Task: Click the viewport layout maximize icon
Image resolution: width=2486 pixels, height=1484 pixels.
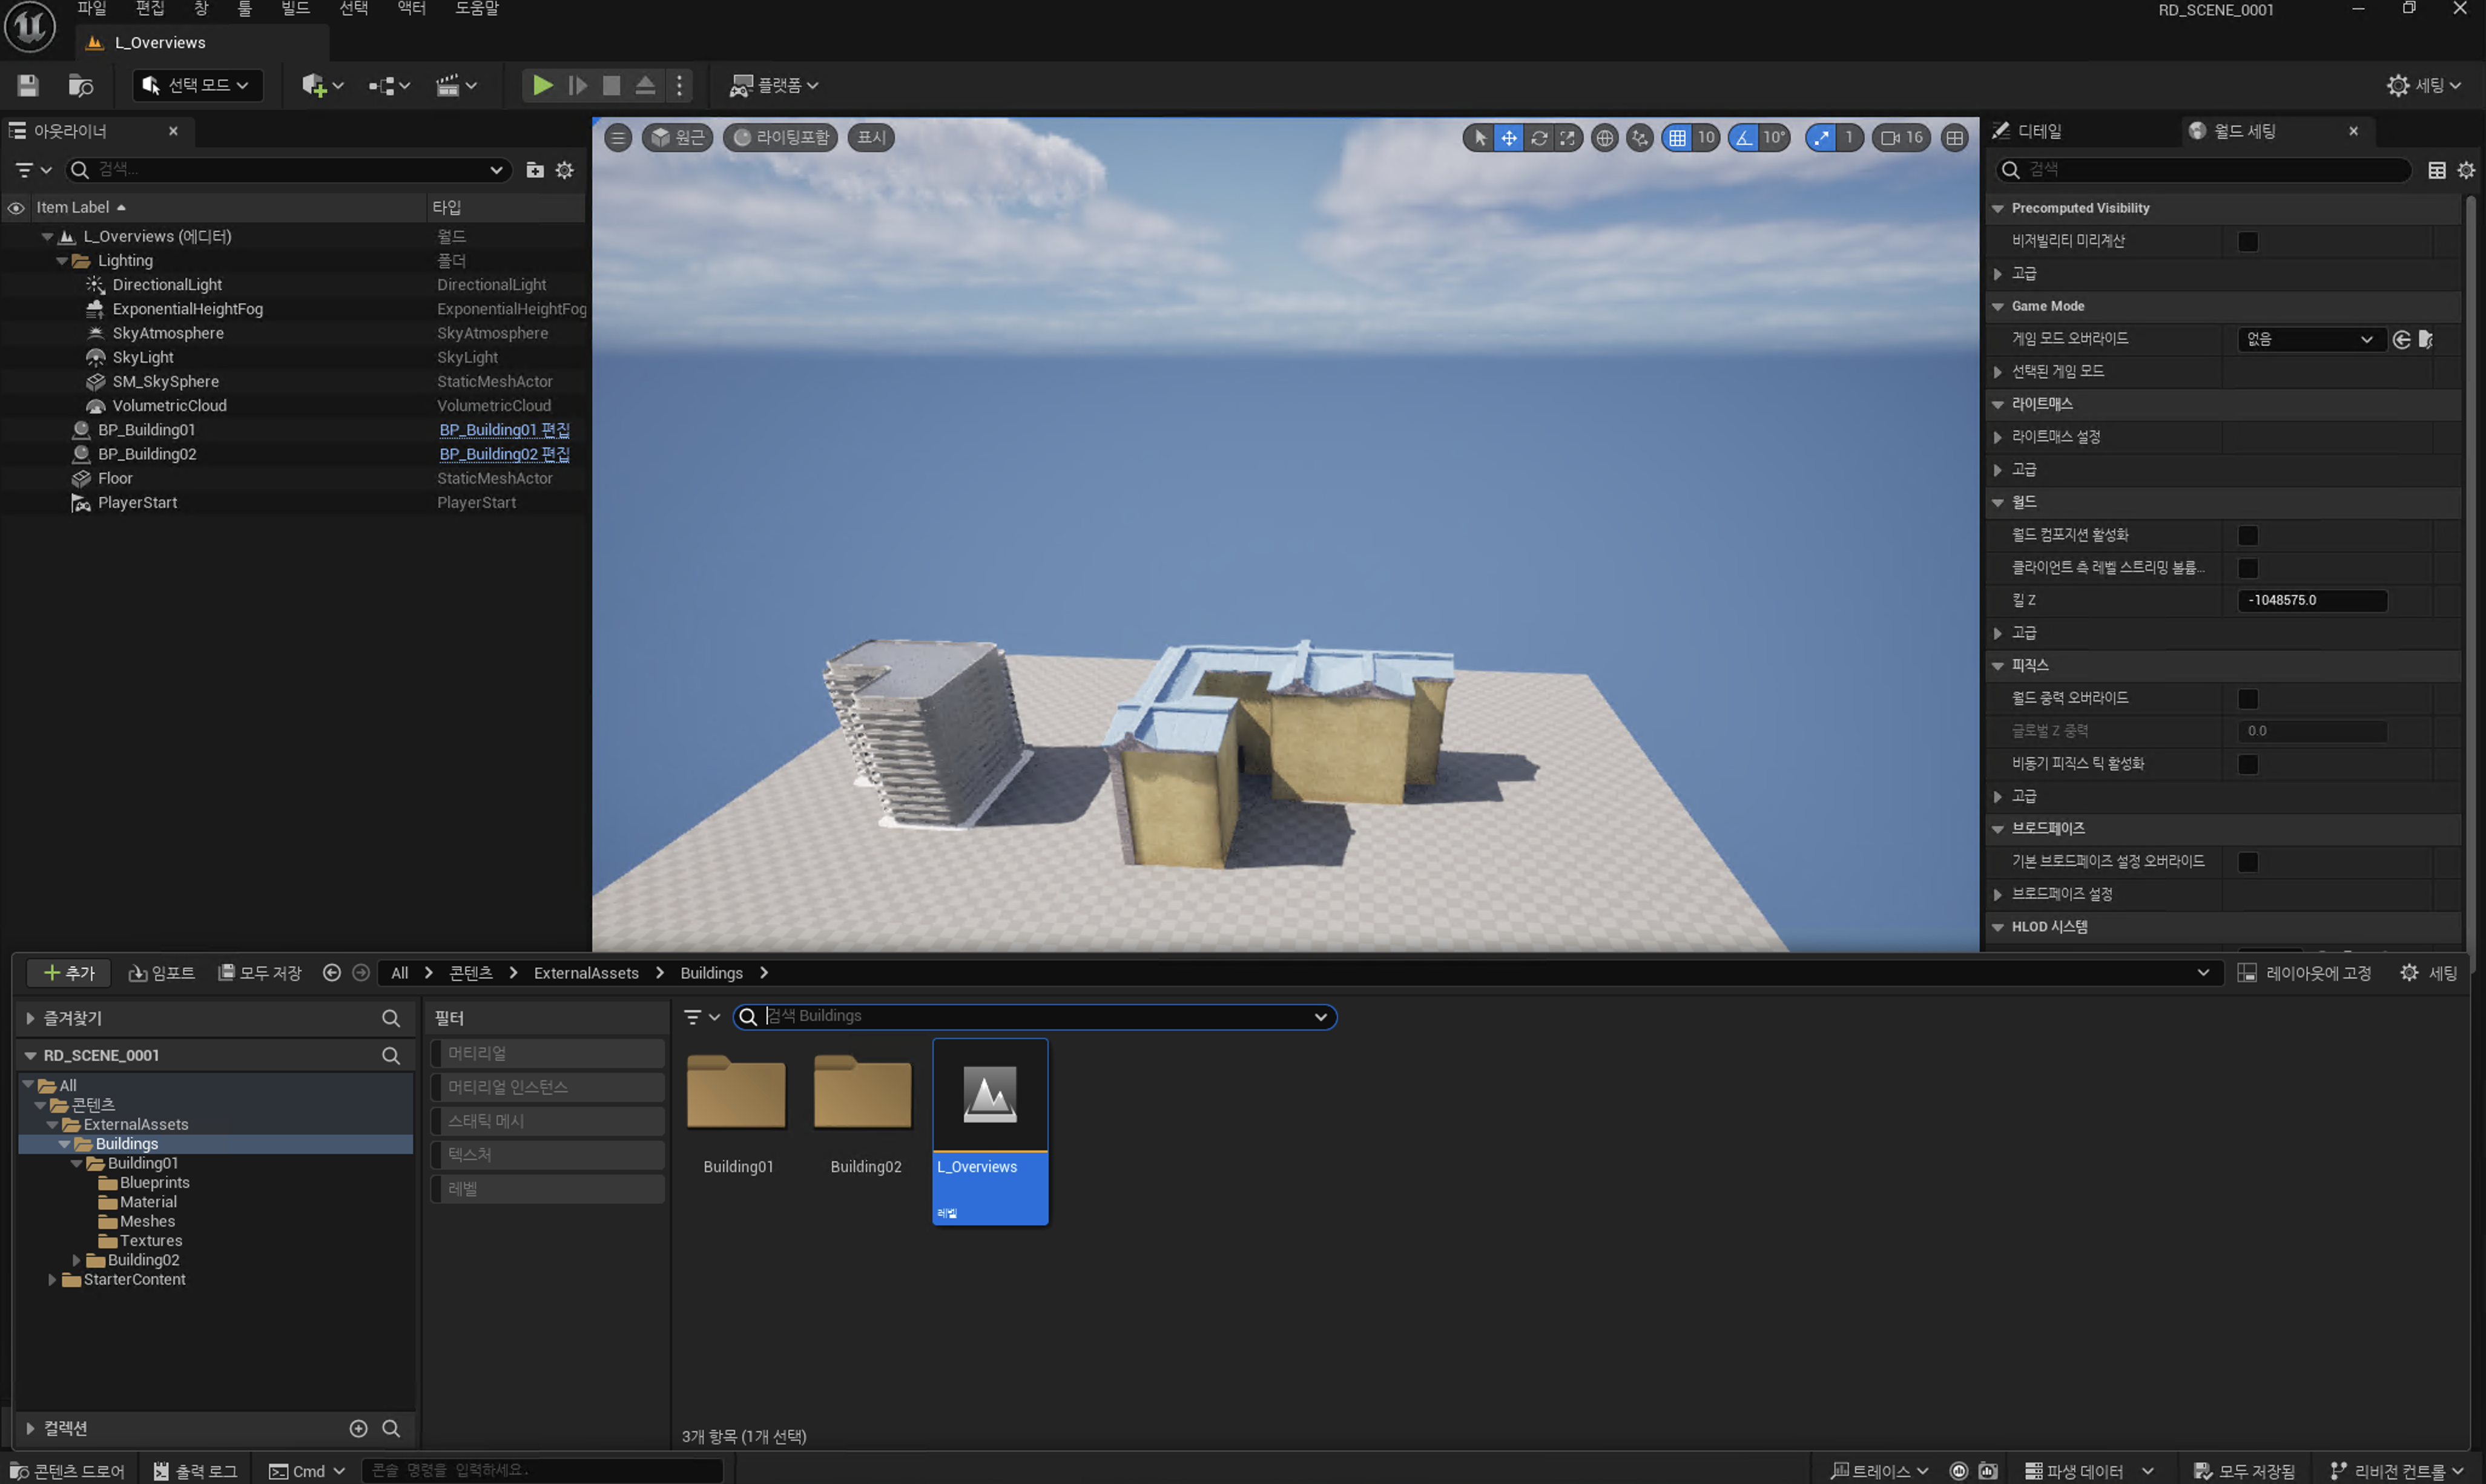Action: pyautogui.click(x=1954, y=137)
